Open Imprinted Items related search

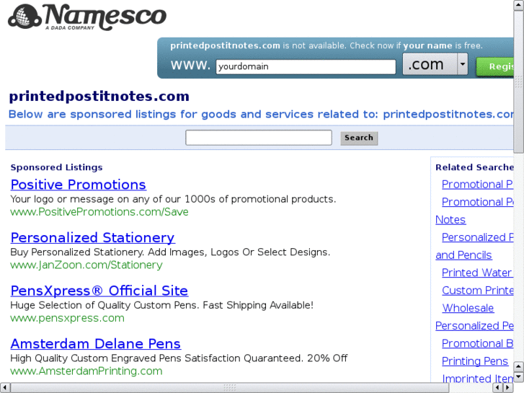(478, 379)
